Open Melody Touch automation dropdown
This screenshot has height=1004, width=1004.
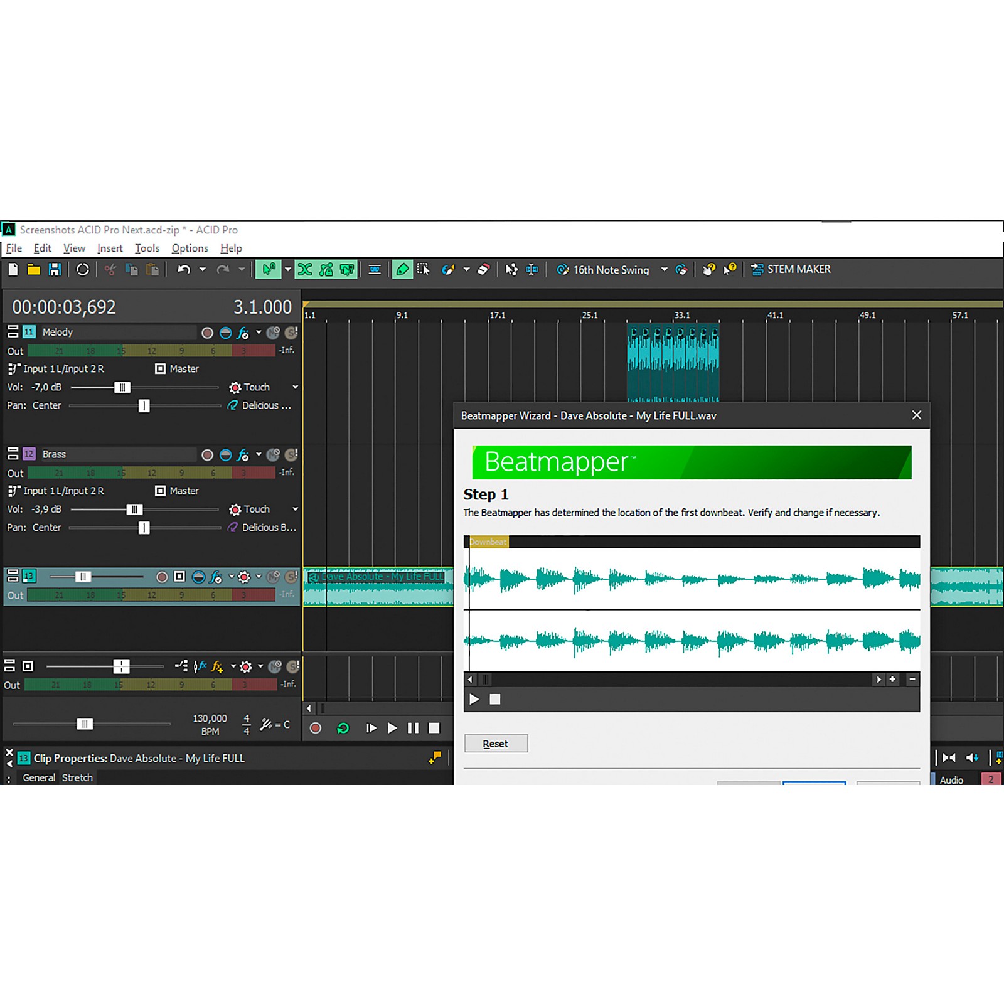pos(295,387)
